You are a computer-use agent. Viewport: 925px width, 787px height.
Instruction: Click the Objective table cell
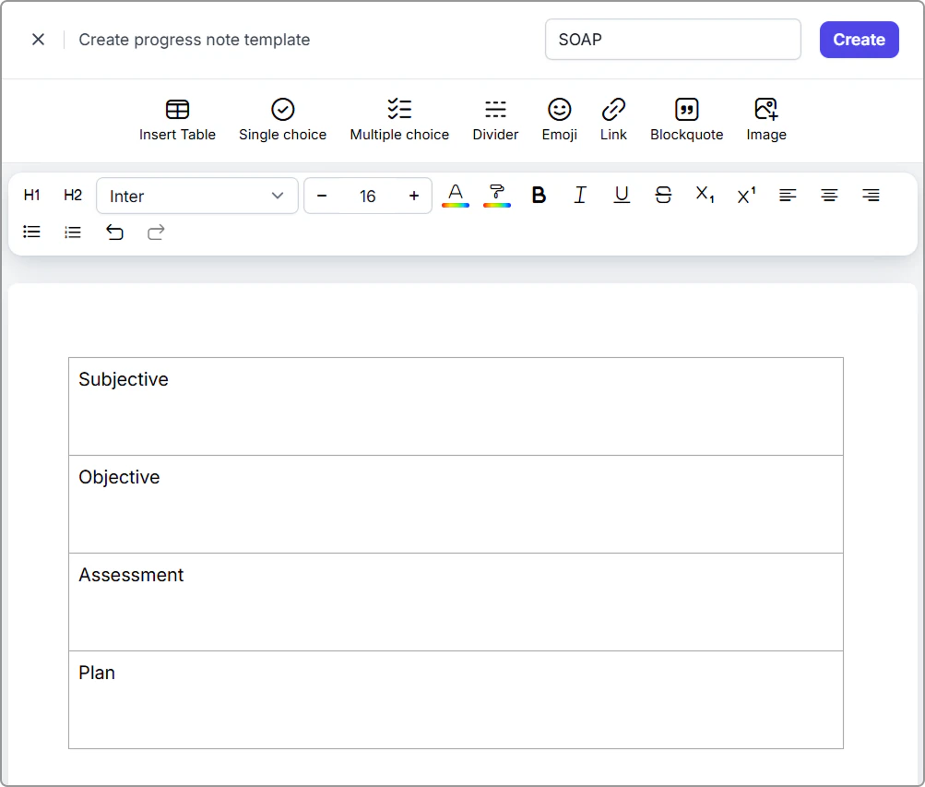[456, 505]
